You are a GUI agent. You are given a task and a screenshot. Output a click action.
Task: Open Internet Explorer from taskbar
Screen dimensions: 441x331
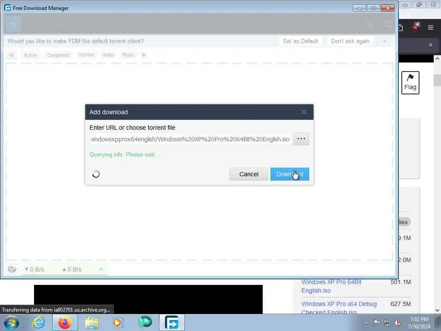(x=38, y=322)
